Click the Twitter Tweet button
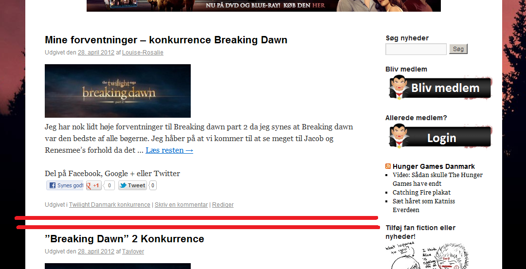This screenshot has width=526, height=269. (132, 185)
